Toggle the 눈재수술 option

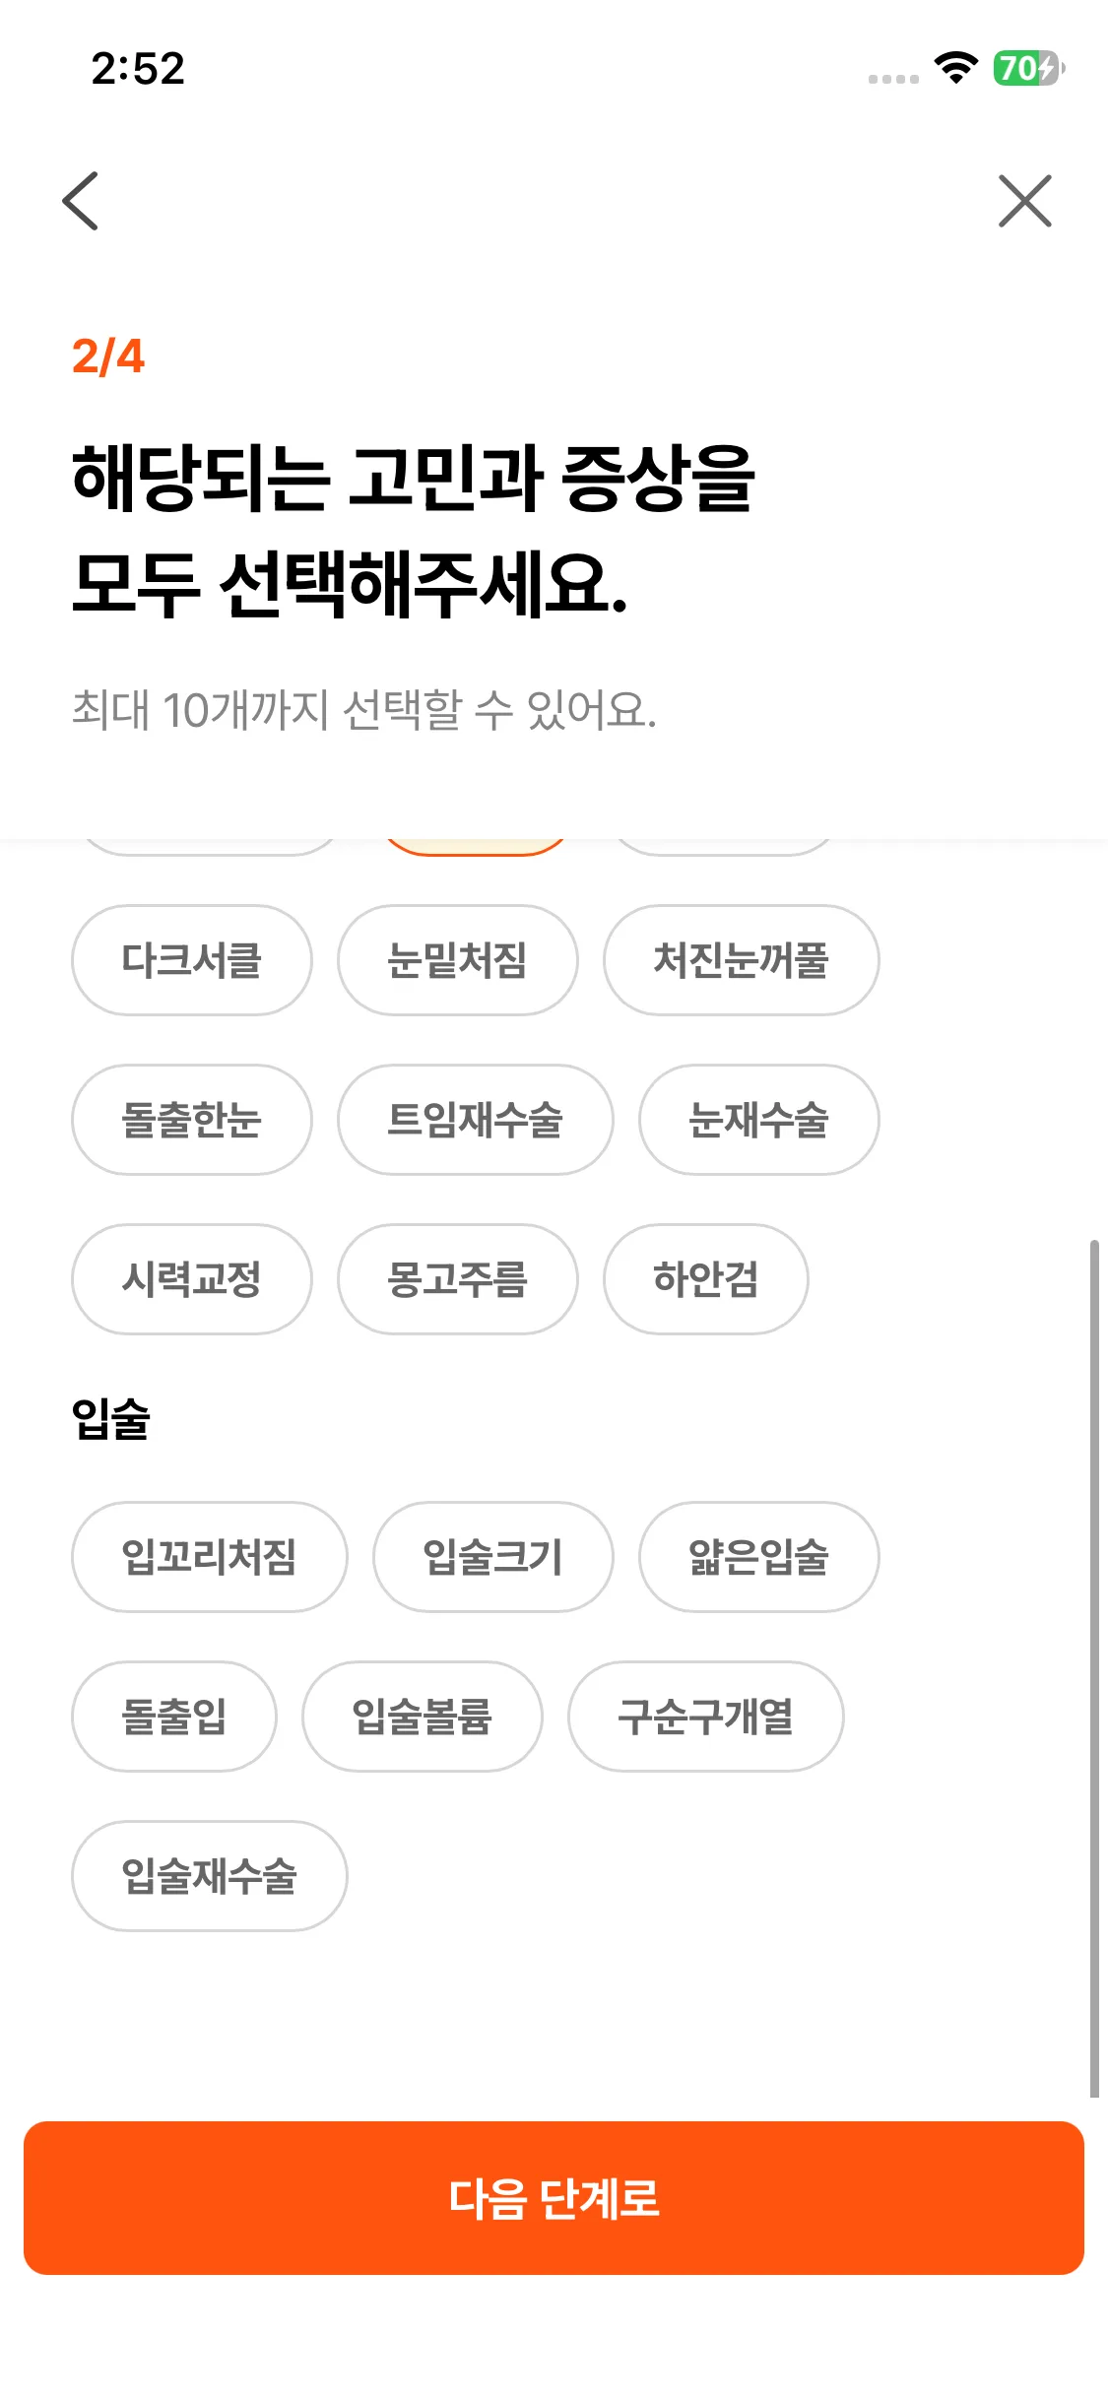tap(758, 1120)
